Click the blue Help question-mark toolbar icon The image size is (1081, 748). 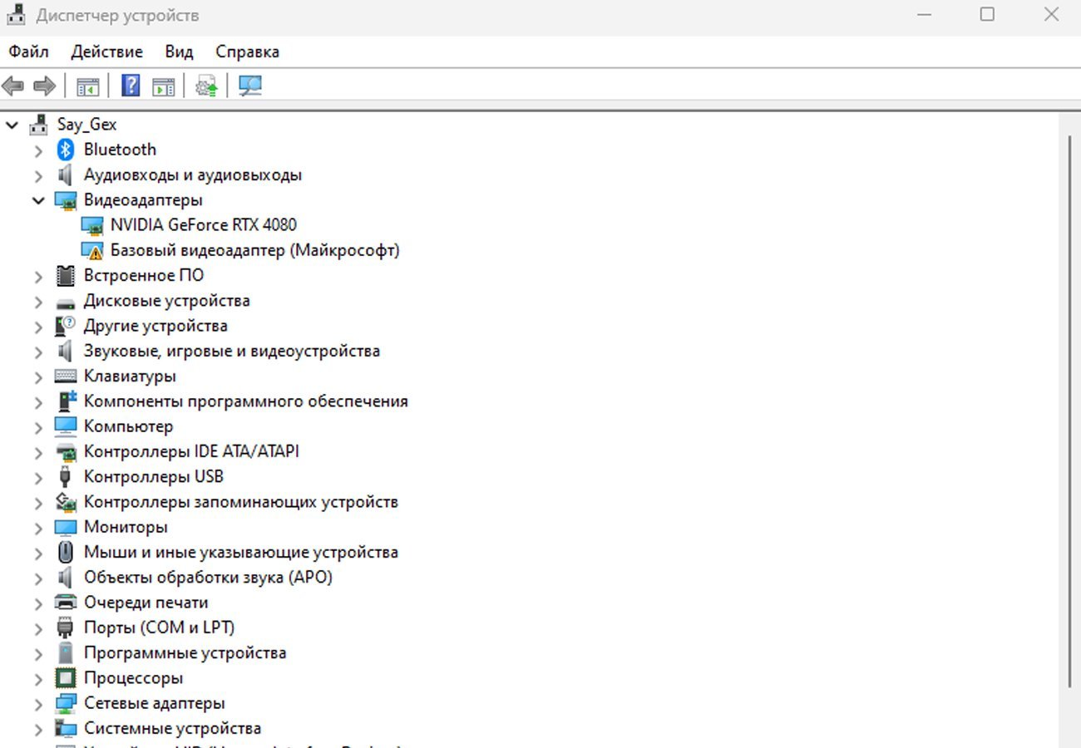[x=131, y=86]
